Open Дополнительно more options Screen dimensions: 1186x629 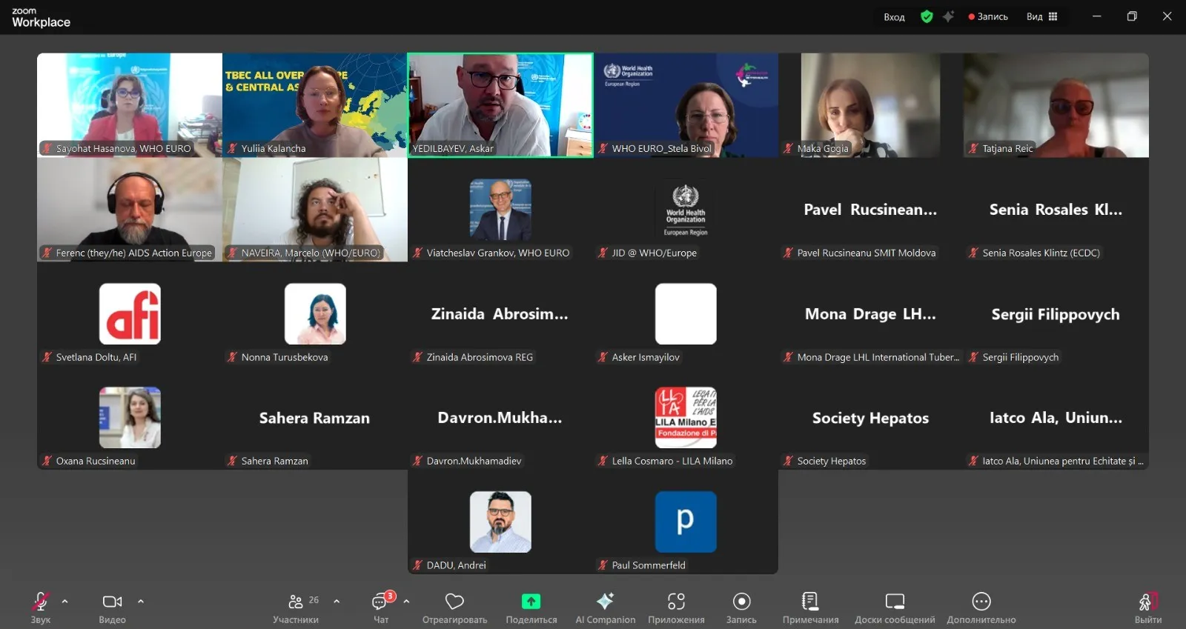coord(981,608)
